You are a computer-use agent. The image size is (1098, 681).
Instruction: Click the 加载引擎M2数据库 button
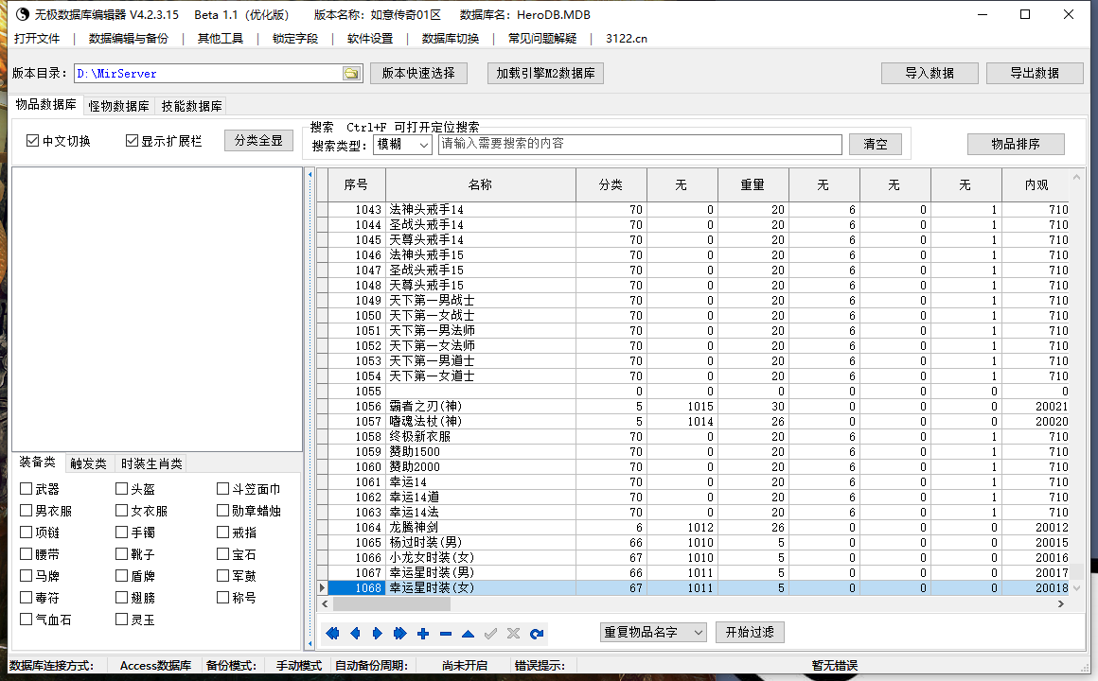(545, 73)
